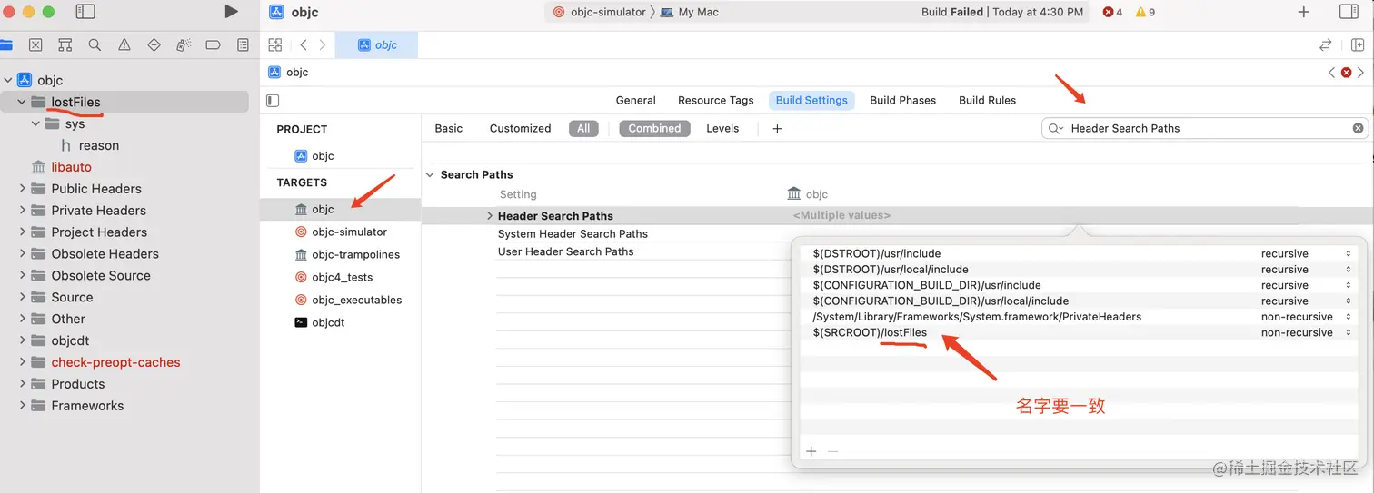Expand the Header Search Paths setting
Image resolution: width=1374 pixels, height=493 pixels.
[490, 216]
